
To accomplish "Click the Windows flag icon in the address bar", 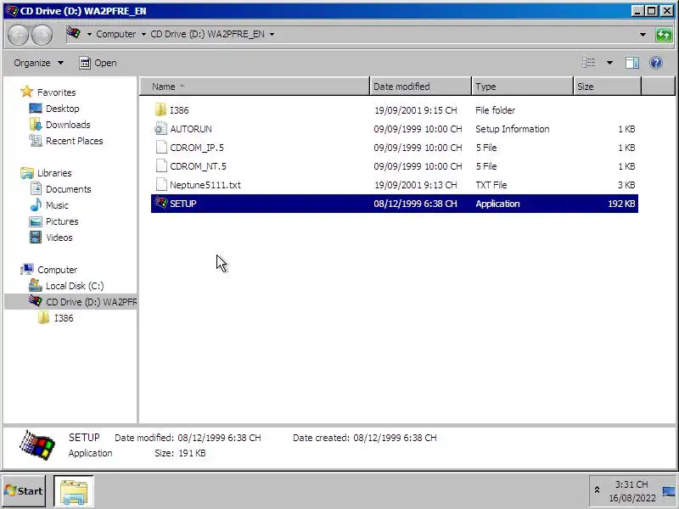I will tap(74, 33).
